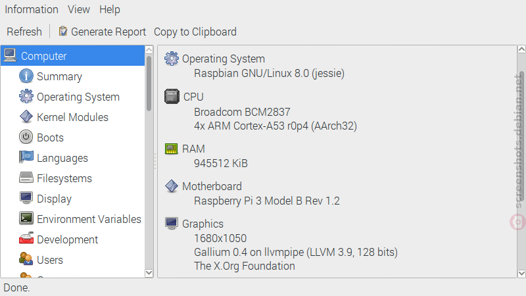This screenshot has width=526, height=296.
Task: Click the Motherboard diamond icon
Action: (172, 186)
